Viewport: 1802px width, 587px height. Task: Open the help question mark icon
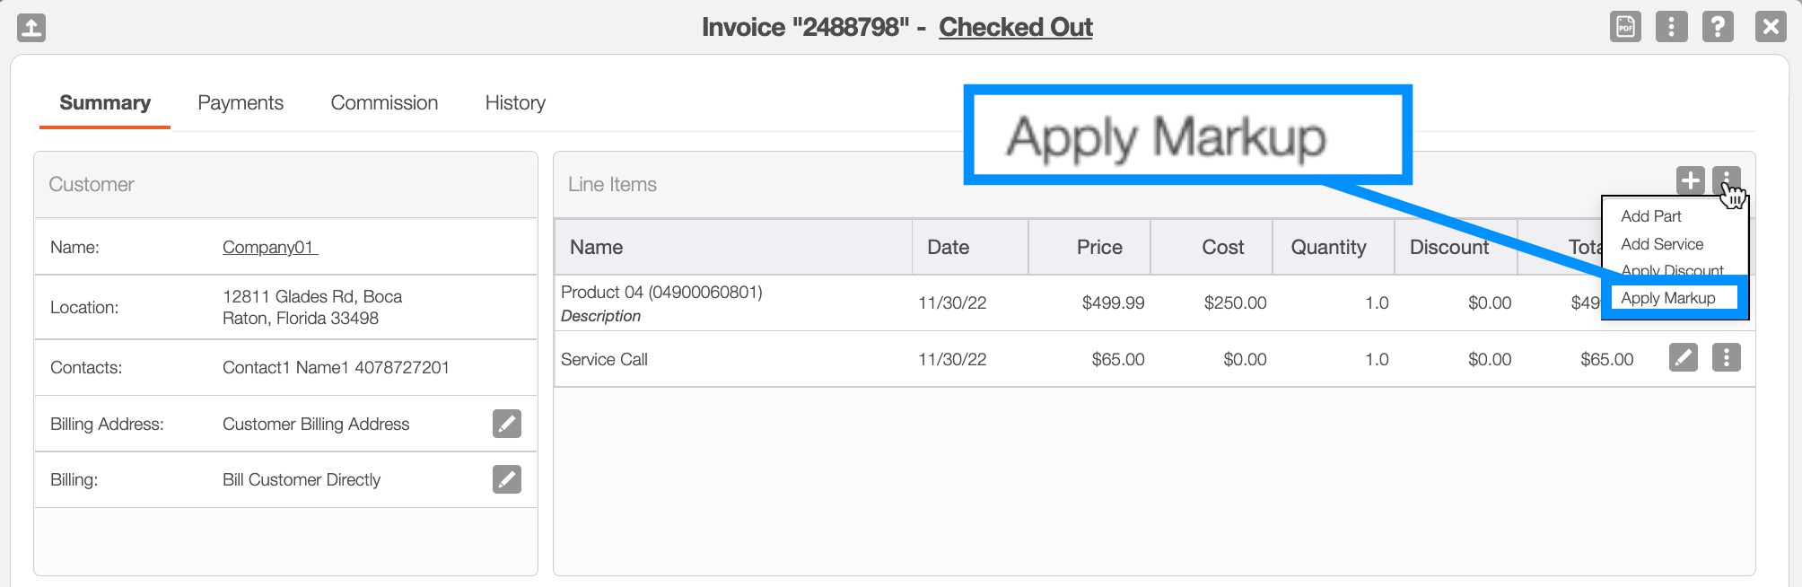[1718, 27]
